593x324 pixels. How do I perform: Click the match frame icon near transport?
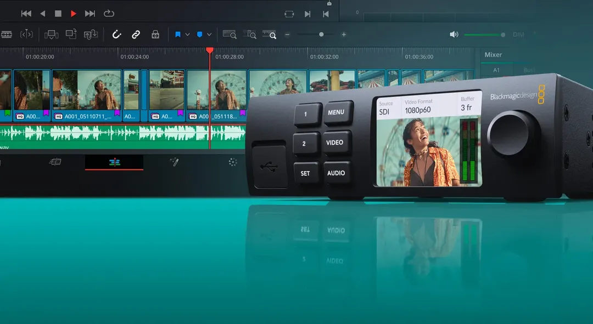point(289,14)
